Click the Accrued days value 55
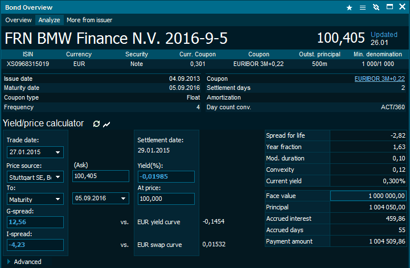The height and width of the screenshot is (268, 410). tap(402, 230)
